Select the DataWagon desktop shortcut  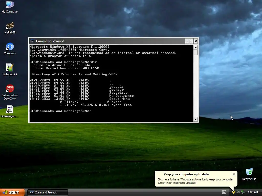(9, 112)
